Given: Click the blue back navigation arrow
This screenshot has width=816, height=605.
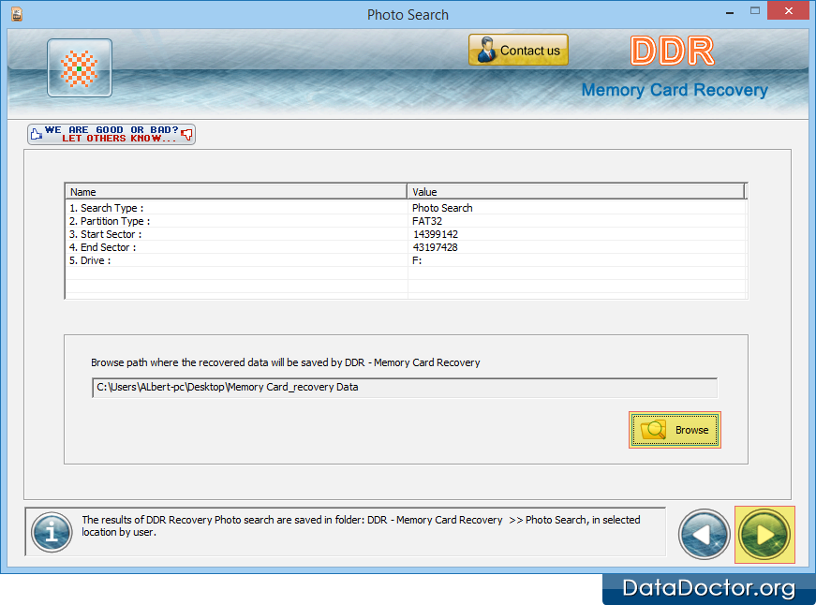Looking at the screenshot, I should pyautogui.click(x=704, y=534).
